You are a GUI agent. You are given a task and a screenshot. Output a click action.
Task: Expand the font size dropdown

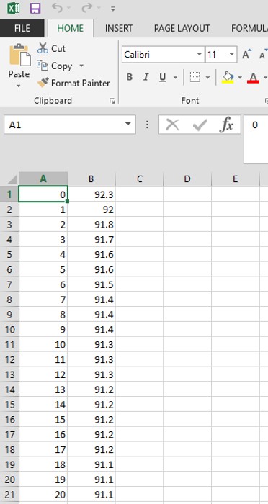click(x=232, y=55)
